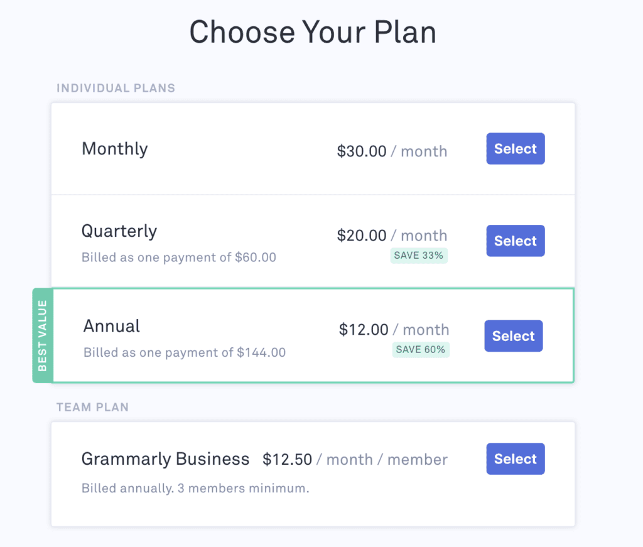Viewport: 643px width, 547px height.
Task: Click the Quarterly plan title
Action: coord(119,232)
